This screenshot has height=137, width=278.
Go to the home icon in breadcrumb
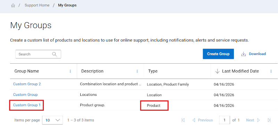[13, 6]
